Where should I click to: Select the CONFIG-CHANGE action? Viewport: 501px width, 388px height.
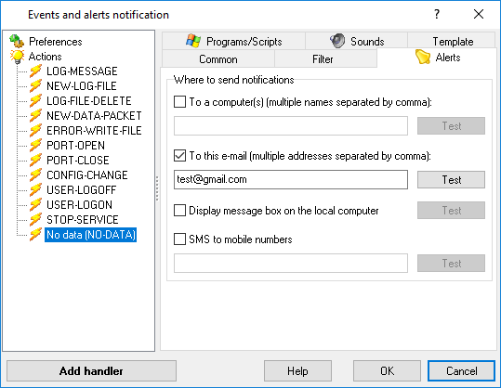[x=87, y=175]
